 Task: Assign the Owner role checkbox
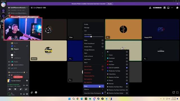127,55
